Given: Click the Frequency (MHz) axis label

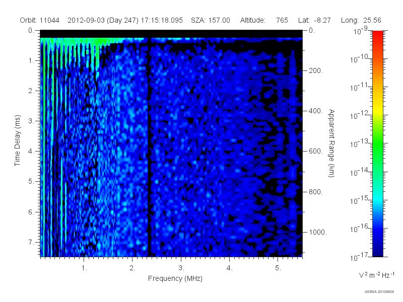Looking at the screenshot, I should coord(175,278).
